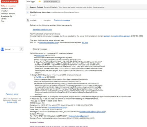Open Brouillons folder

(x=6, y=16)
